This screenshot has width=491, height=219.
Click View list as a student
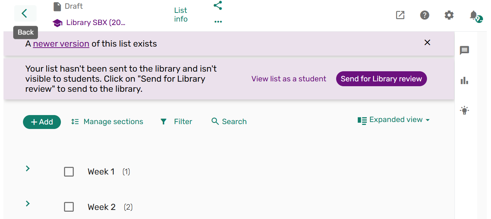(x=288, y=79)
